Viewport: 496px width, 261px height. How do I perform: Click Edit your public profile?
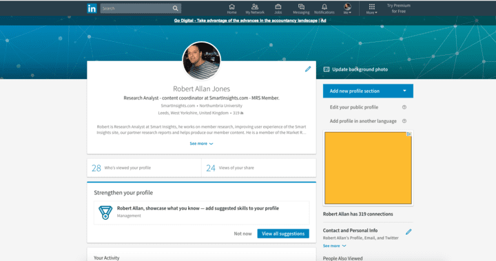tap(354, 107)
